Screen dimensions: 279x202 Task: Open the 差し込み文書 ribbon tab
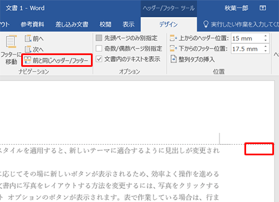pos(72,24)
